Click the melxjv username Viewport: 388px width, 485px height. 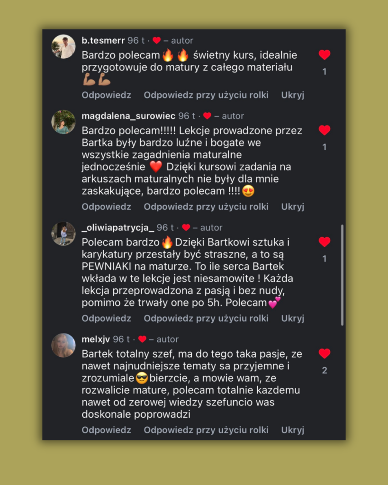point(96,339)
